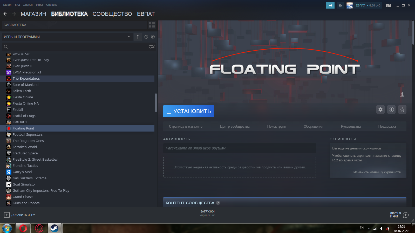
Task: Open first Opera taskbar icon
Action: (23, 228)
